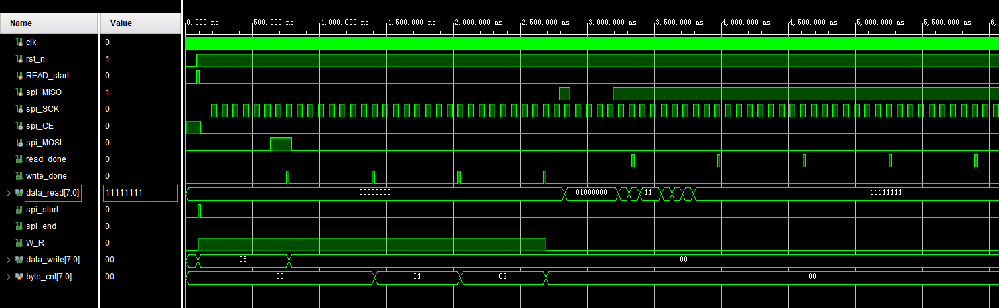Viewport: 999px width, 308px height.
Task: Select the data_read[7:0] bus name
Action: click(x=53, y=193)
